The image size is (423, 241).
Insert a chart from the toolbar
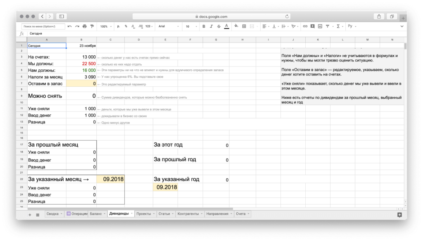click(320, 26)
